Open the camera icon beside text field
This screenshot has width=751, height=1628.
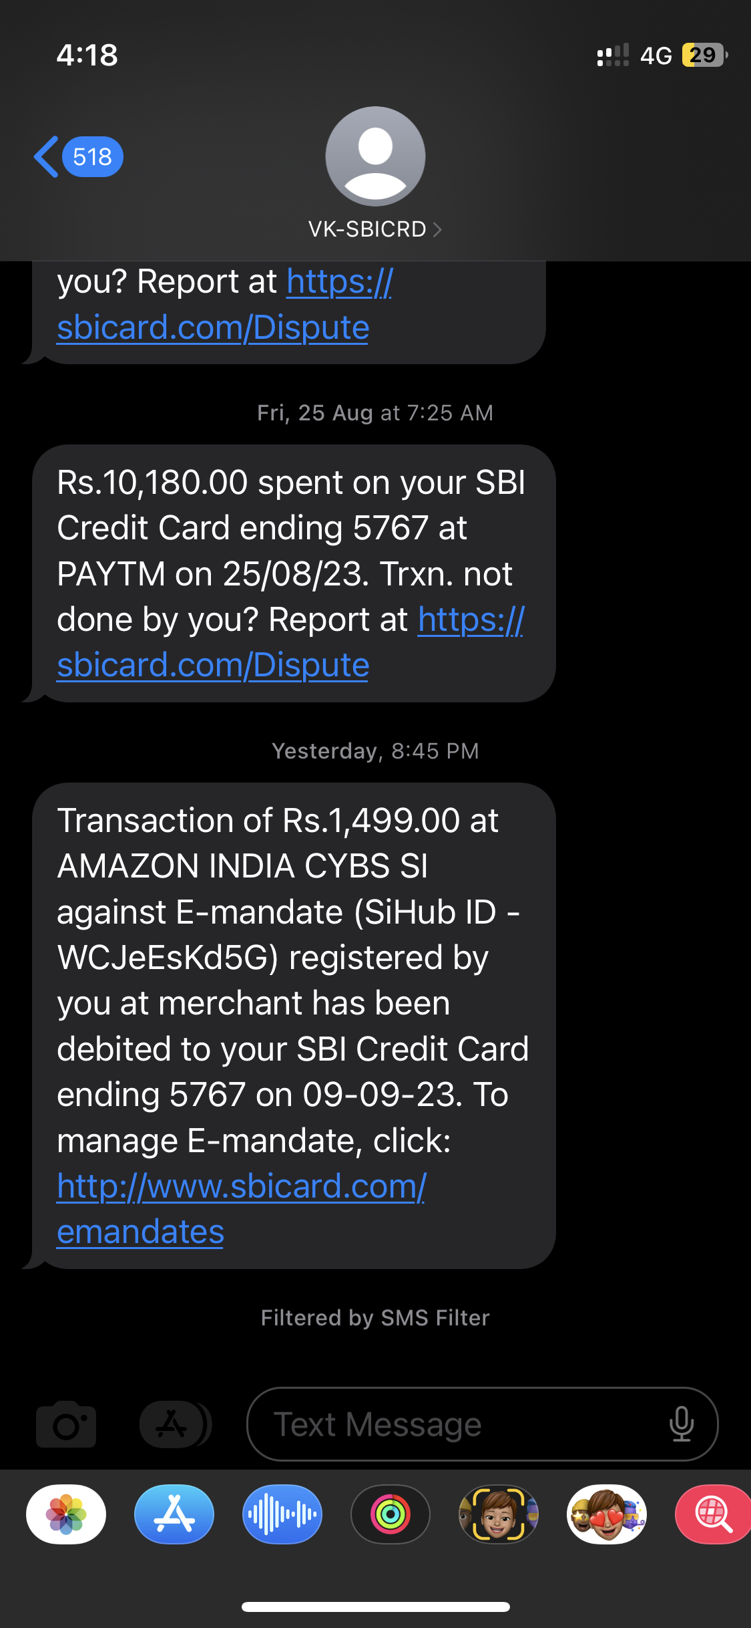coord(66,1424)
